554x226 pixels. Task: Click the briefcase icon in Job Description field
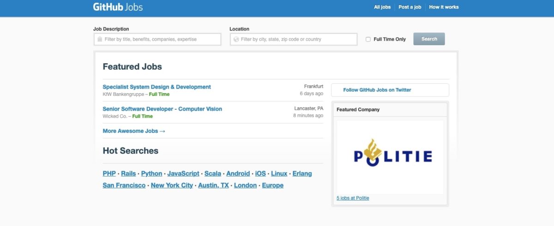tap(100, 39)
